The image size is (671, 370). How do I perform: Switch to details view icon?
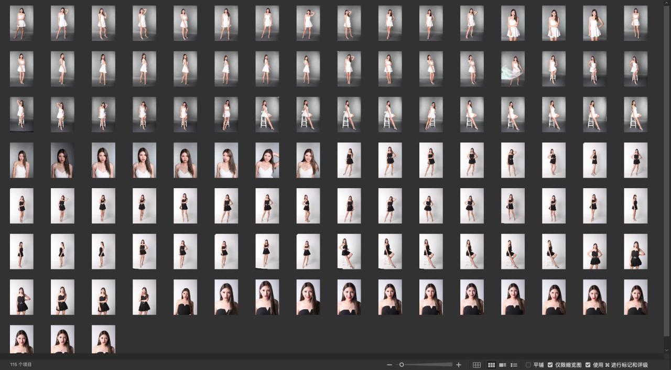point(502,365)
